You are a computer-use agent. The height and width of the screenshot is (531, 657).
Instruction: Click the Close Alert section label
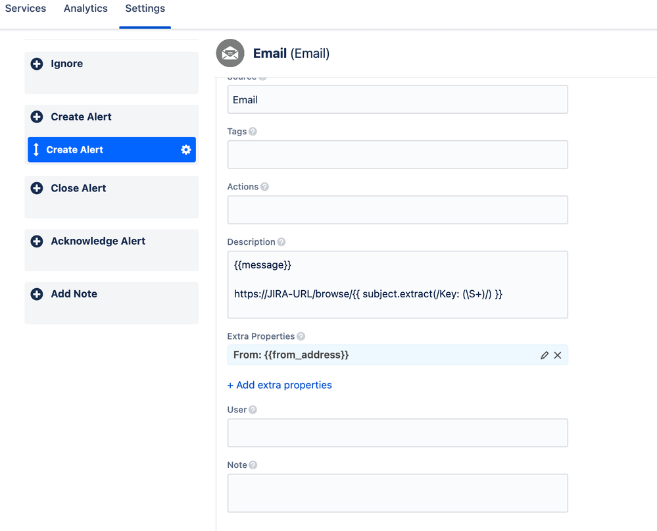(x=78, y=188)
